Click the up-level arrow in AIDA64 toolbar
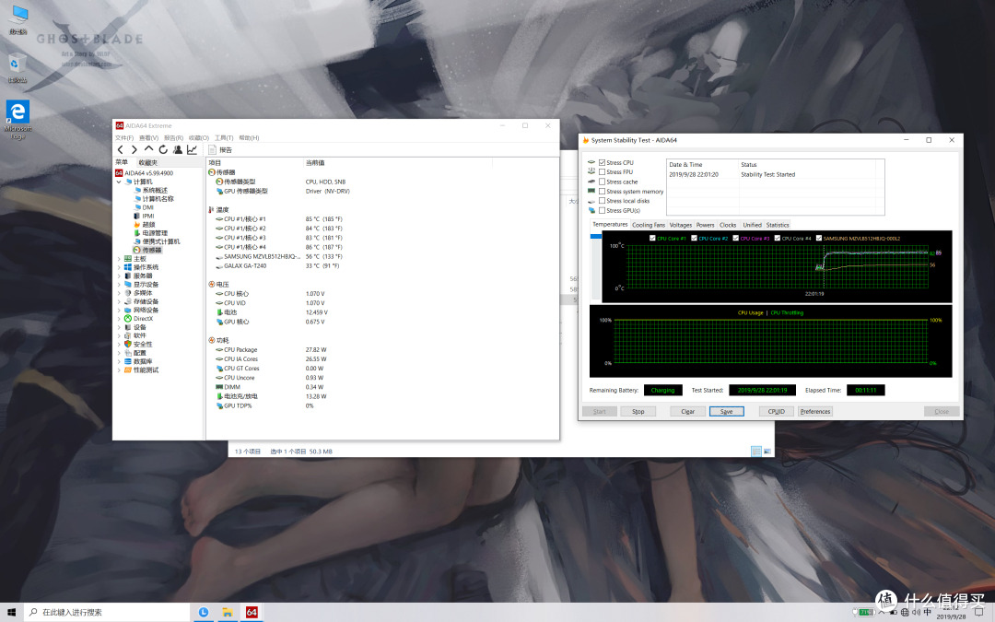995x622 pixels. (148, 149)
